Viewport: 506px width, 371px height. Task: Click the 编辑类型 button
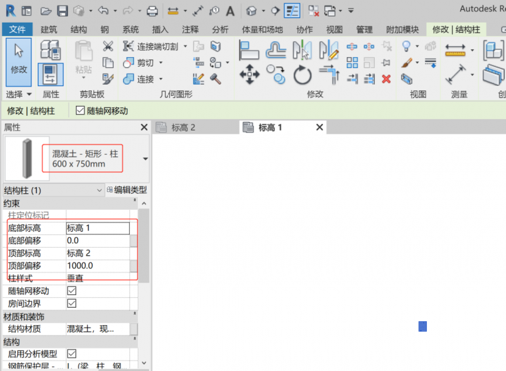126,190
